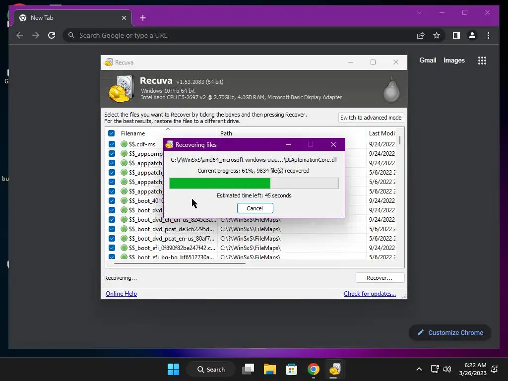The height and width of the screenshot is (381, 508).
Task: Click the Recover... button in Recuva
Action: [380, 278]
